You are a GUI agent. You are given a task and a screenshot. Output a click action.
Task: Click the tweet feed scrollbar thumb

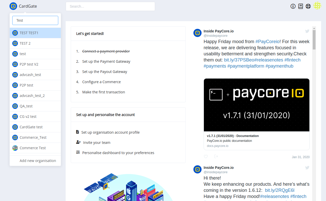click(314, 40)
